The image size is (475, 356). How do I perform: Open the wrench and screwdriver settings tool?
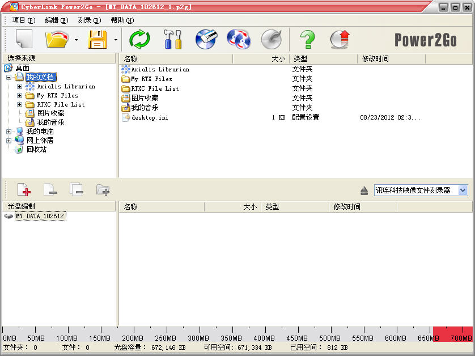[x=172, y=40]
